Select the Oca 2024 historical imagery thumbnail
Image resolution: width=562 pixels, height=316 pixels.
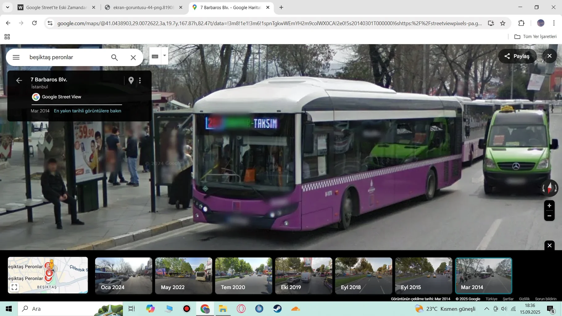[x=123, y=276]
